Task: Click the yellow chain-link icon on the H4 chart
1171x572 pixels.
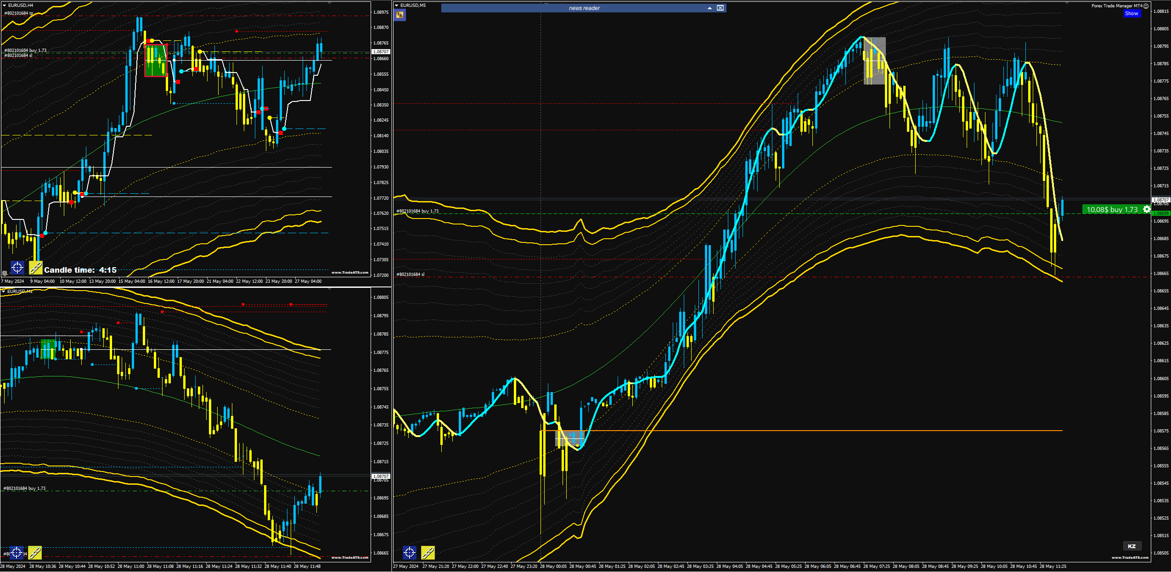Action: point(35,267)
